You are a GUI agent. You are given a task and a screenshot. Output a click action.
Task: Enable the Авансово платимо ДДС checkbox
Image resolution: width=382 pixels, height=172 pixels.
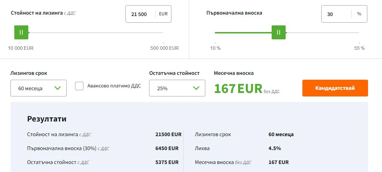pyautogui.click(x=80, y=86)
